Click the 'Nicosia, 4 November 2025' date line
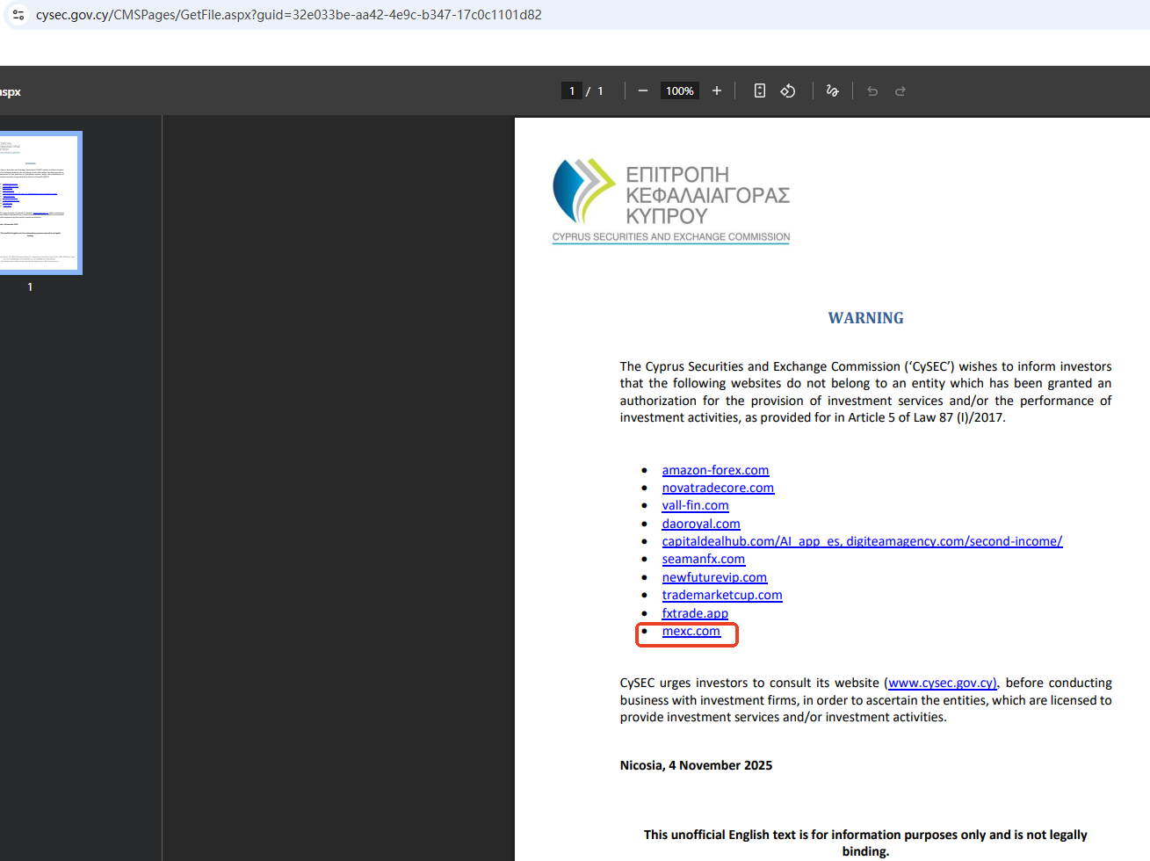Screen dimensions: 1150x861 [696, 765]
